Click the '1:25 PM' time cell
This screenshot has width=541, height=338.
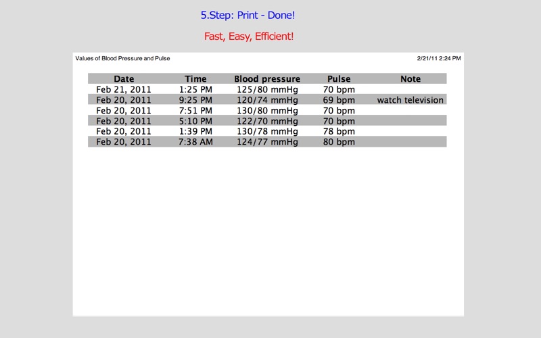tap(195, 90)
